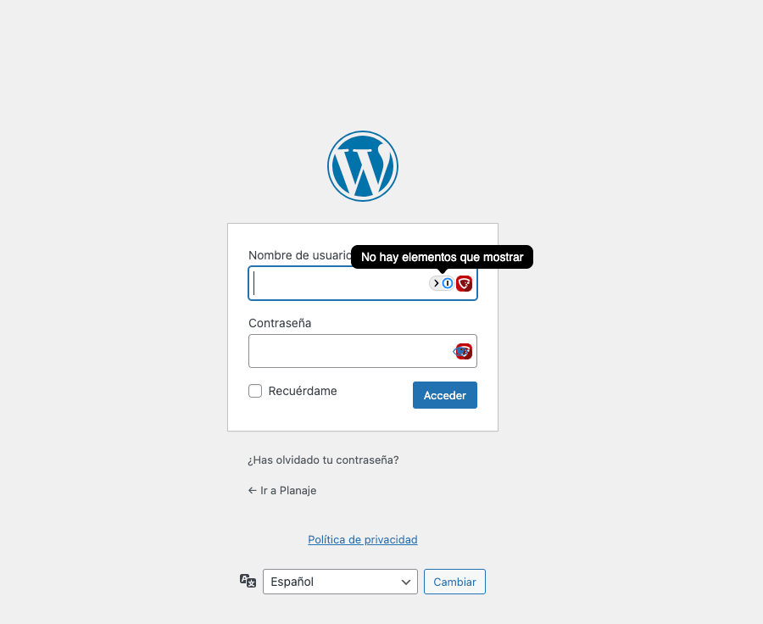The height and width of the screenshot is (624, 763).
Task: Focus the Nombre de usuario input field
Action: pyautogui.click(x=363, y=283)
